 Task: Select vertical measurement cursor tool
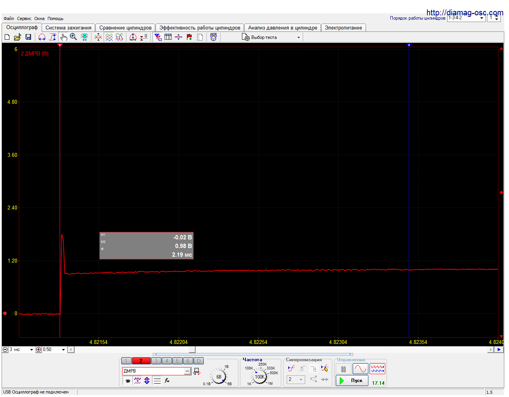53,37
